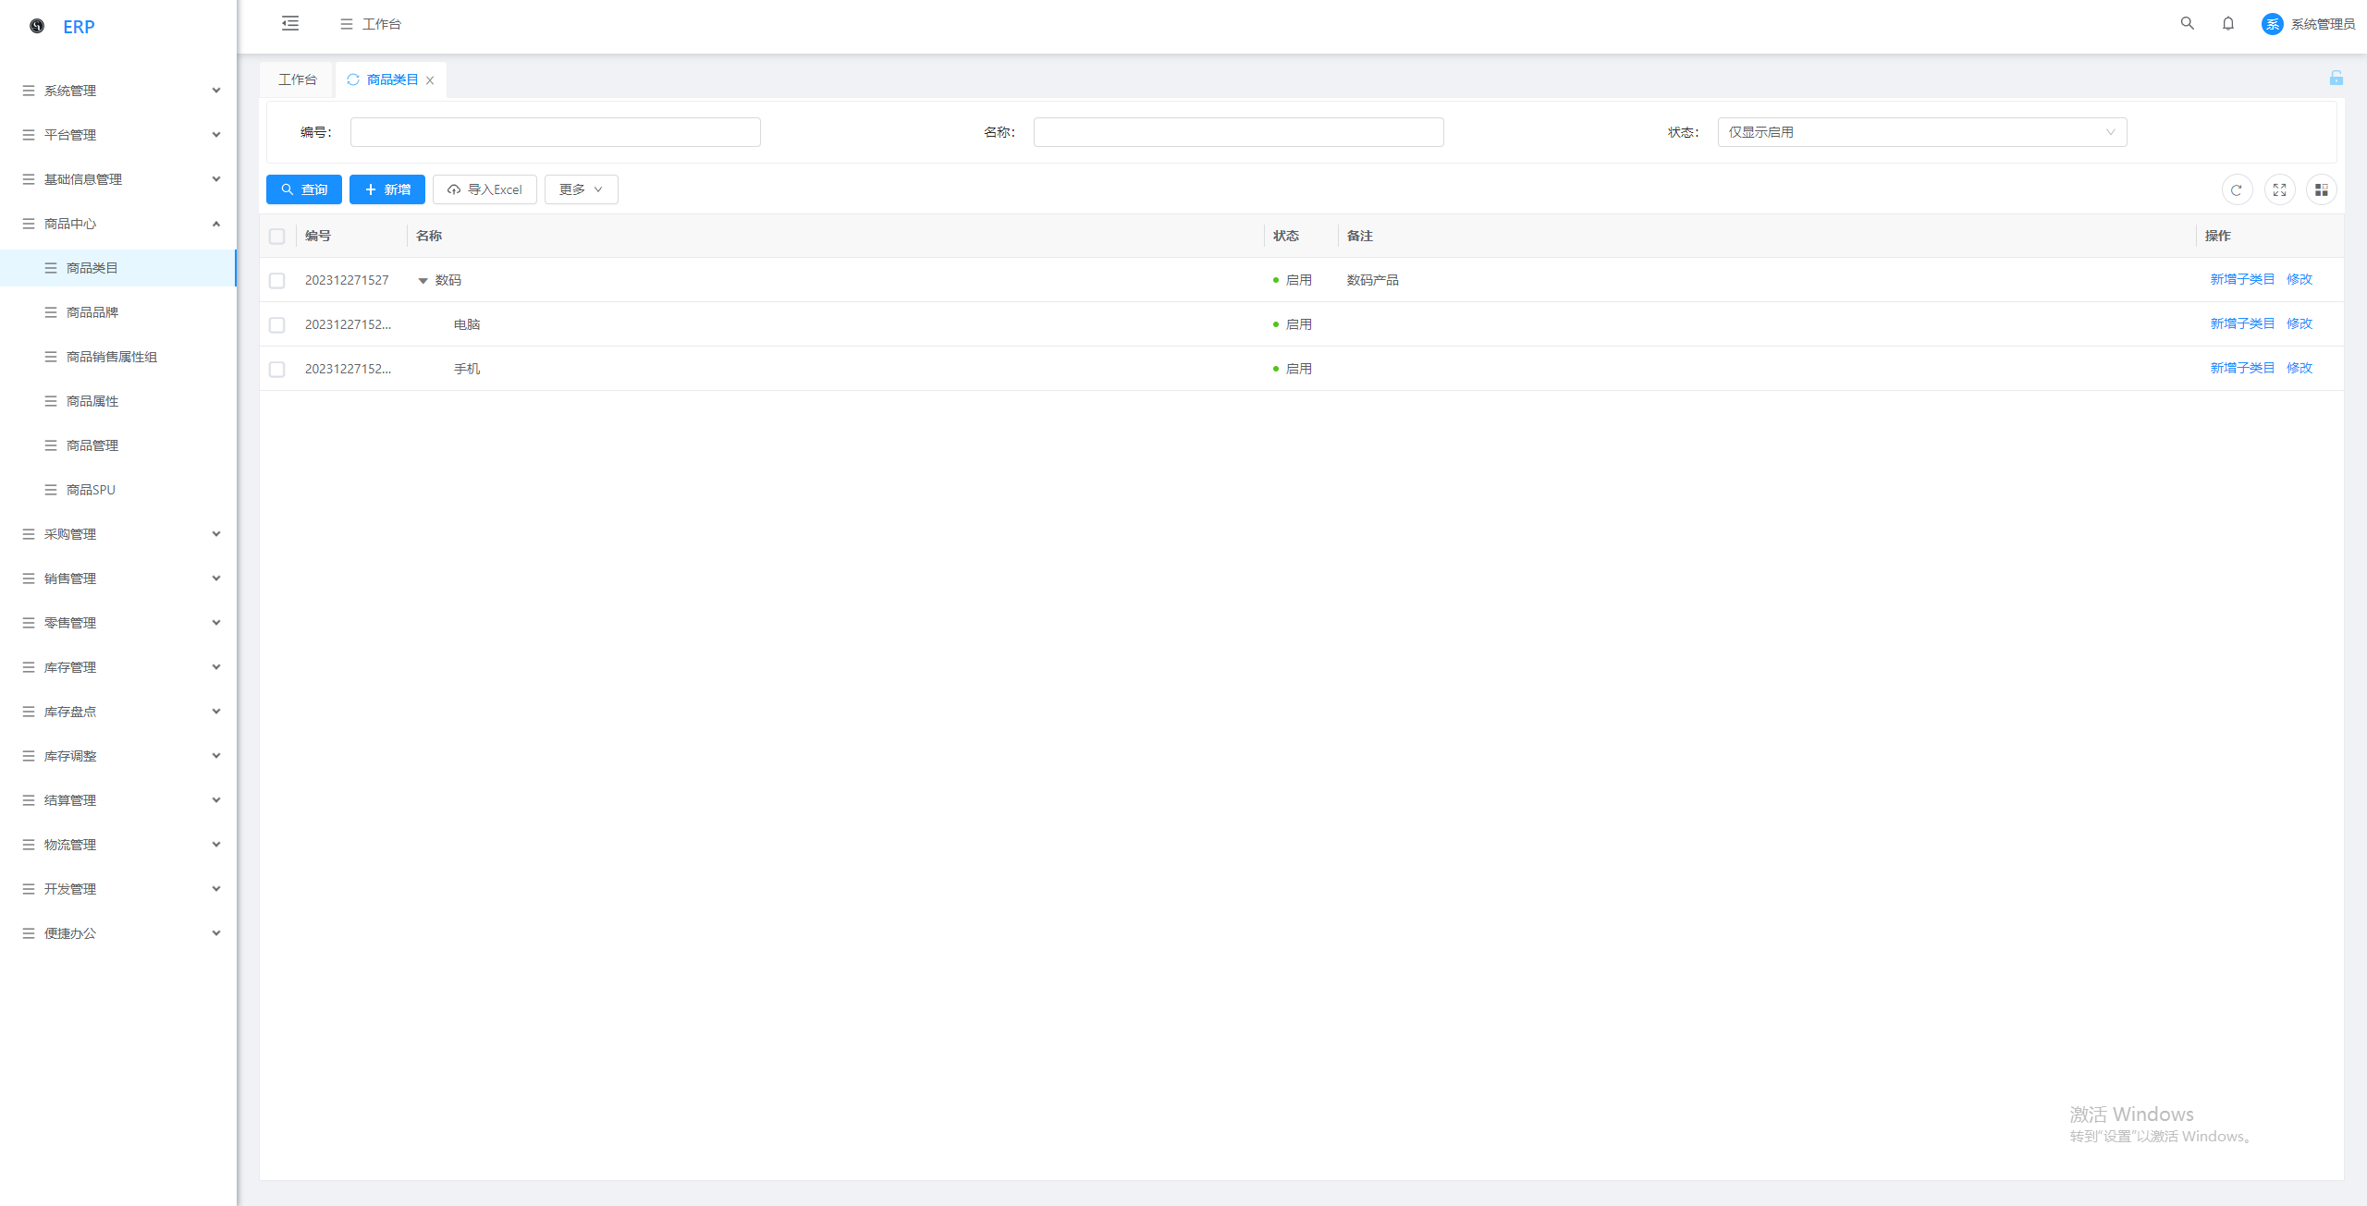Expand the 销售管理 menu chevron
Image resolution: width=2367 pixels, height=1206 pixels.
[x=216, y=579]
